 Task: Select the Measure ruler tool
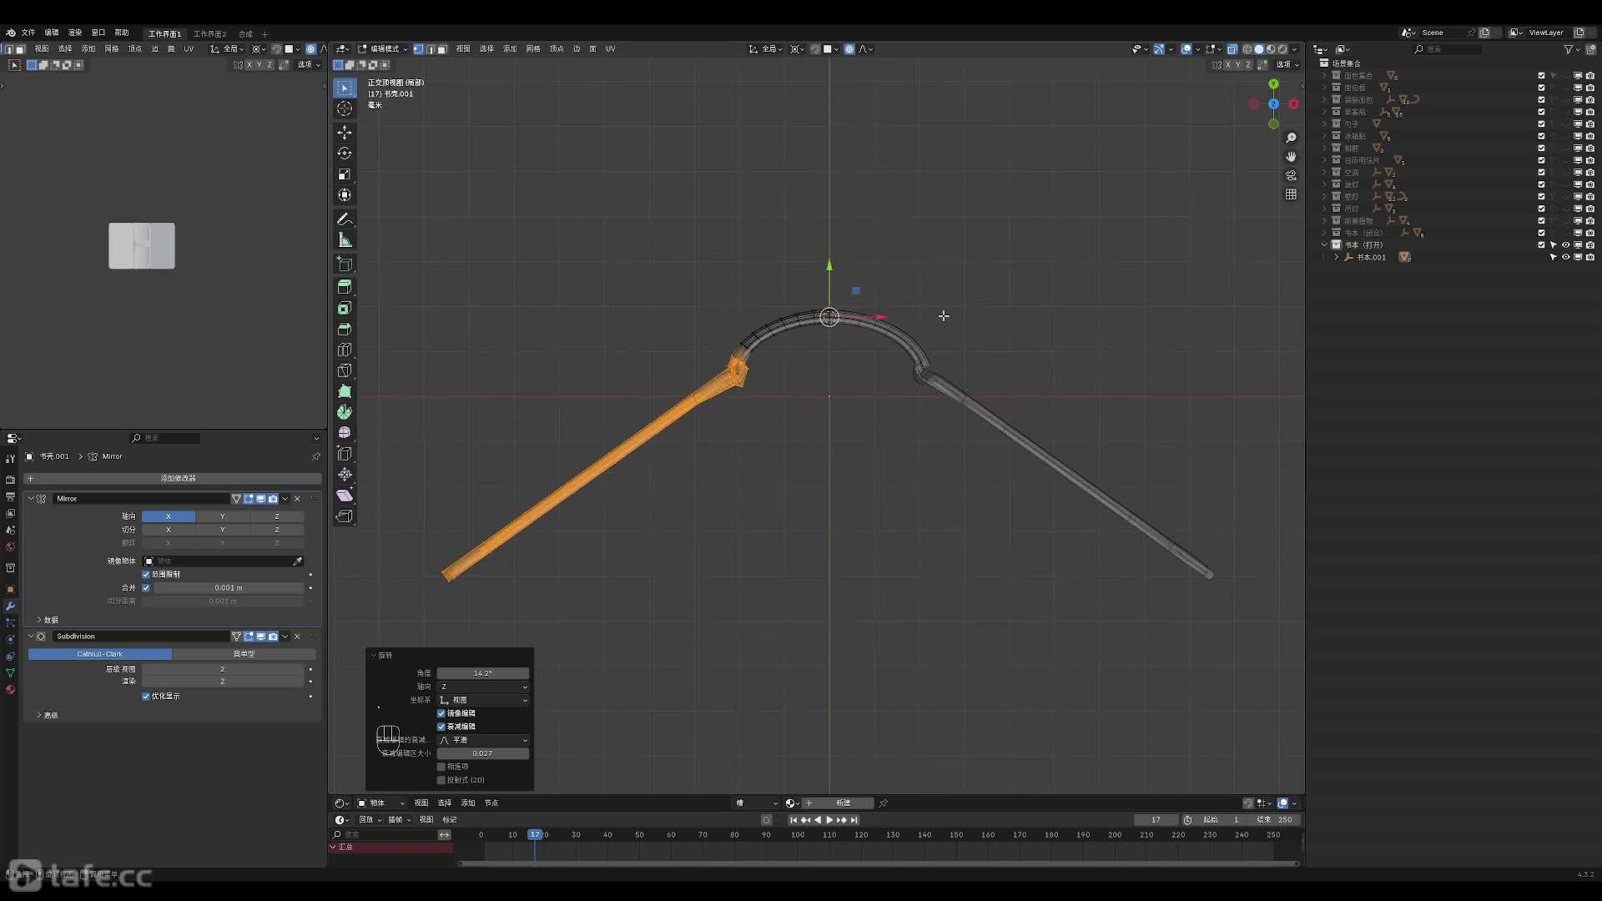(x=345, y=240)
